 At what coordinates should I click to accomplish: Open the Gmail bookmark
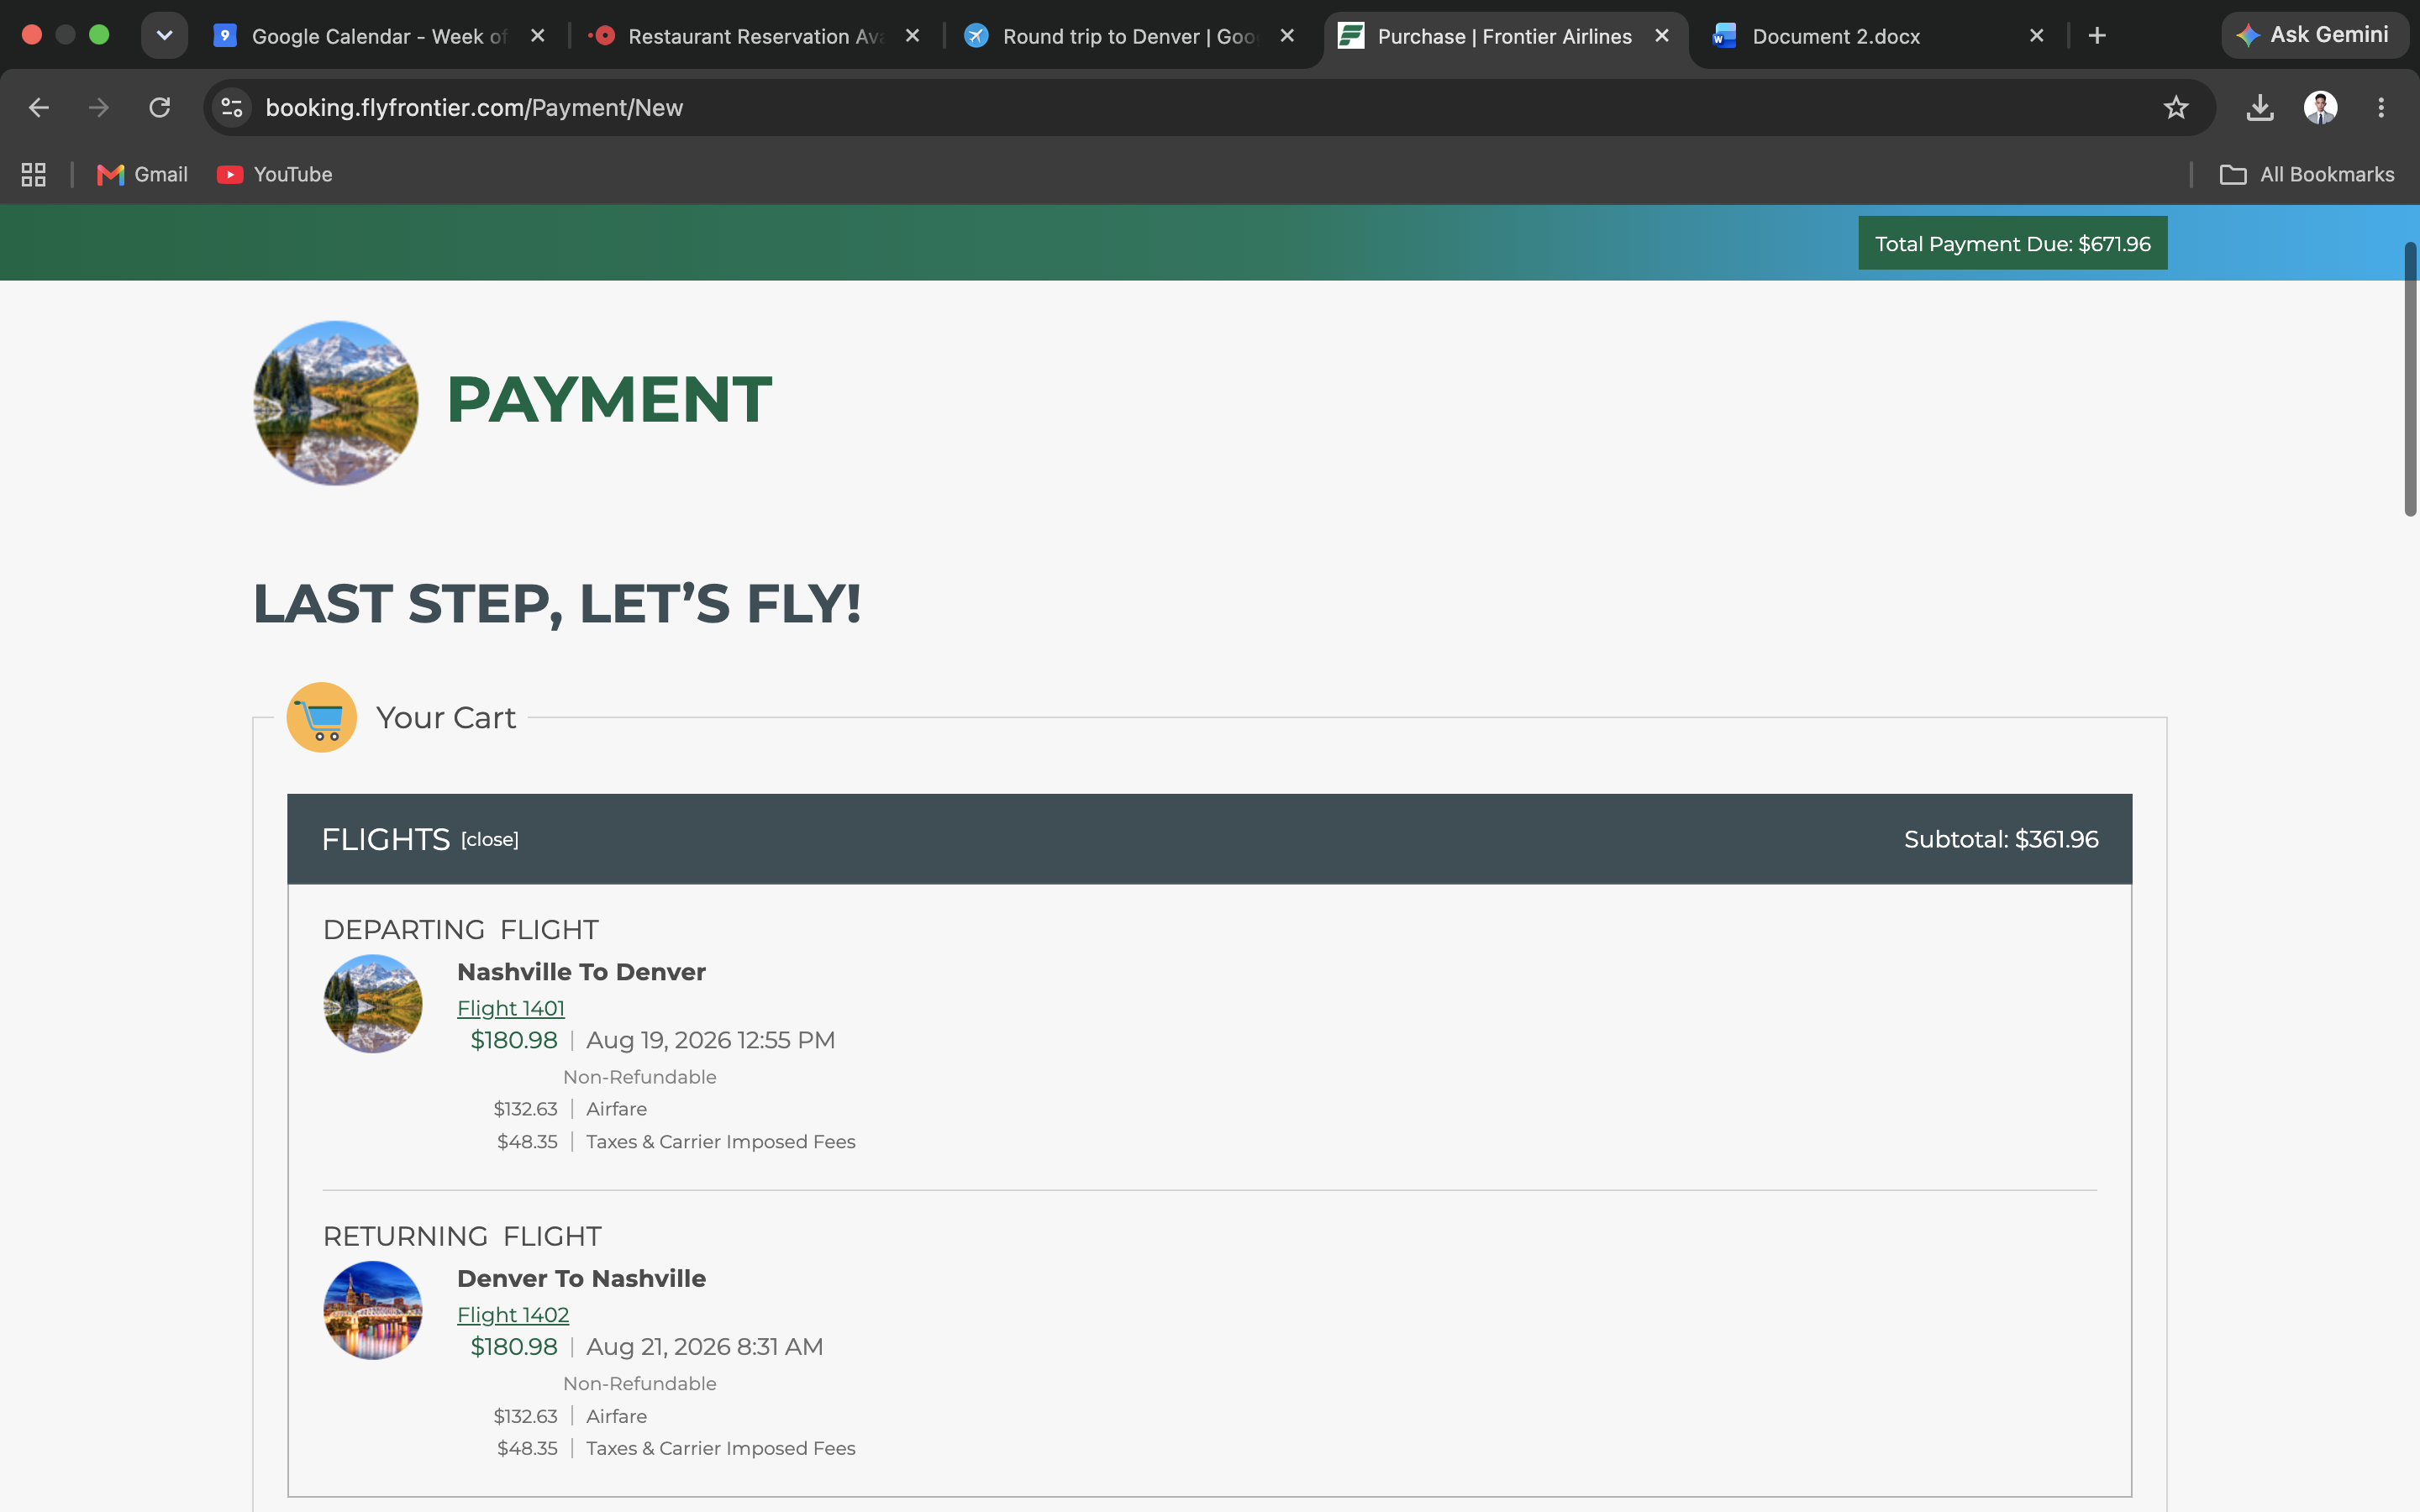142,174
